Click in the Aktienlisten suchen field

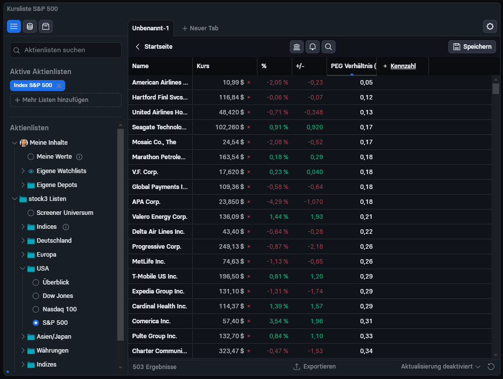[66, 50]
